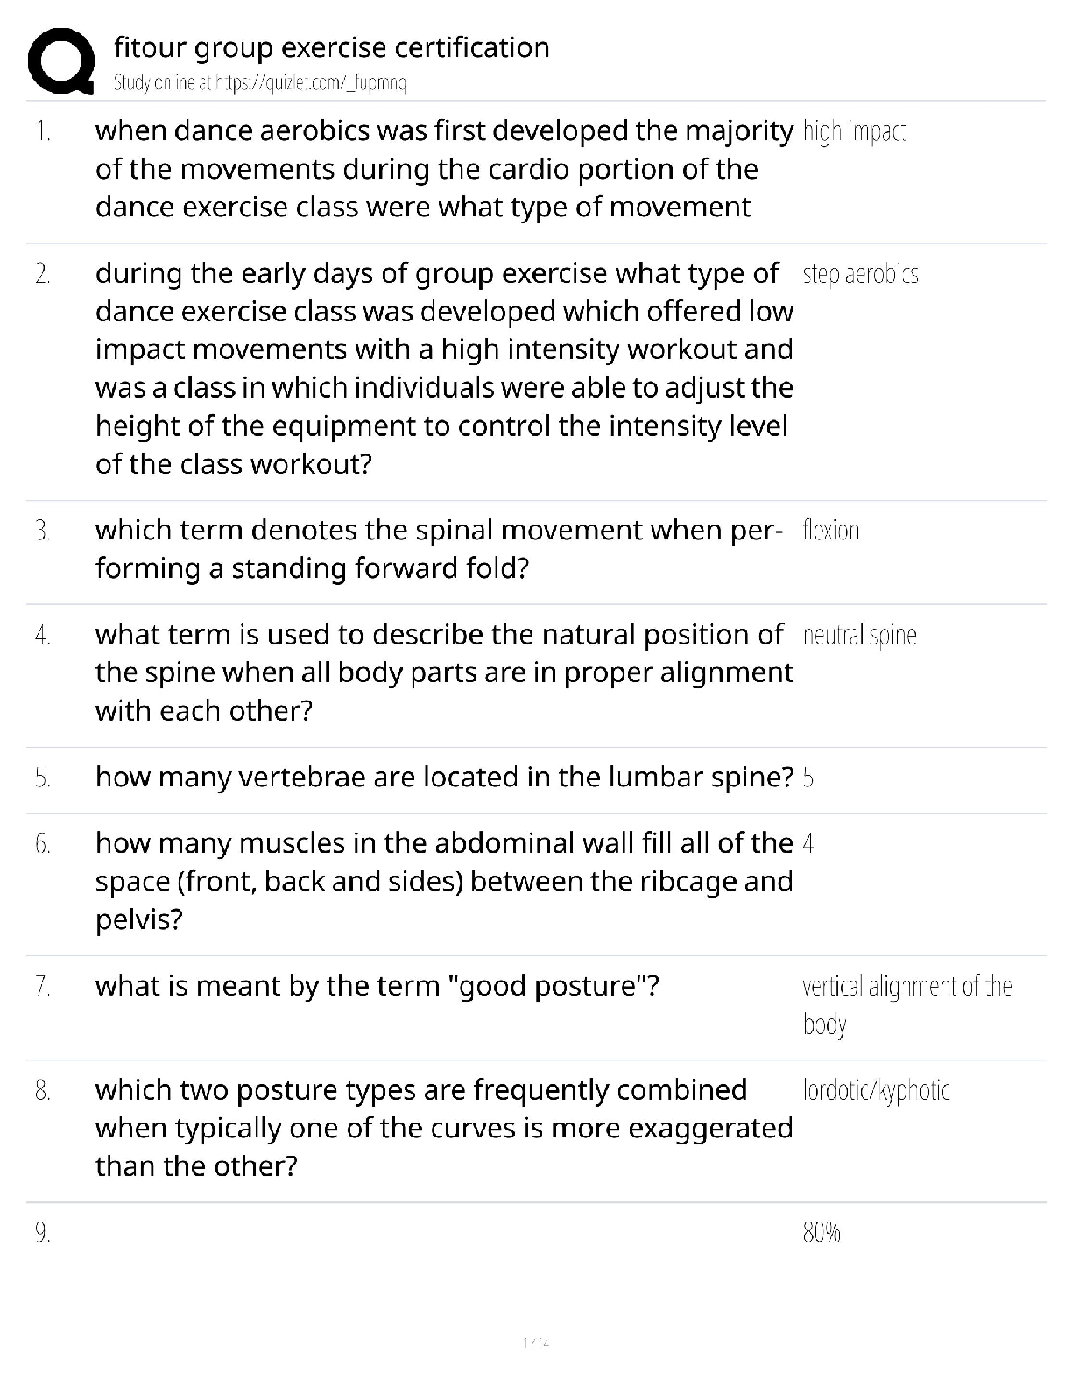The image size is (1072, 1387).
Task: Click the "good posture" question text
Action: [377, 986]
